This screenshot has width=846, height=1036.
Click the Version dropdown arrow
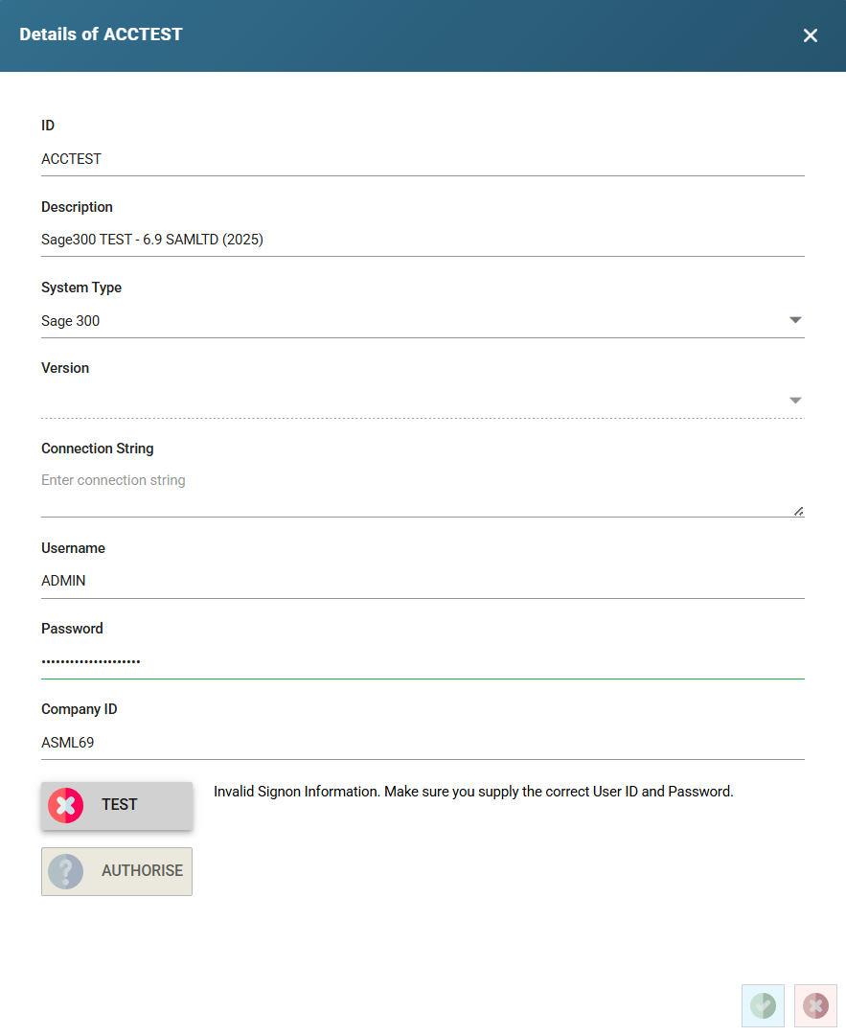pos(795,401)
